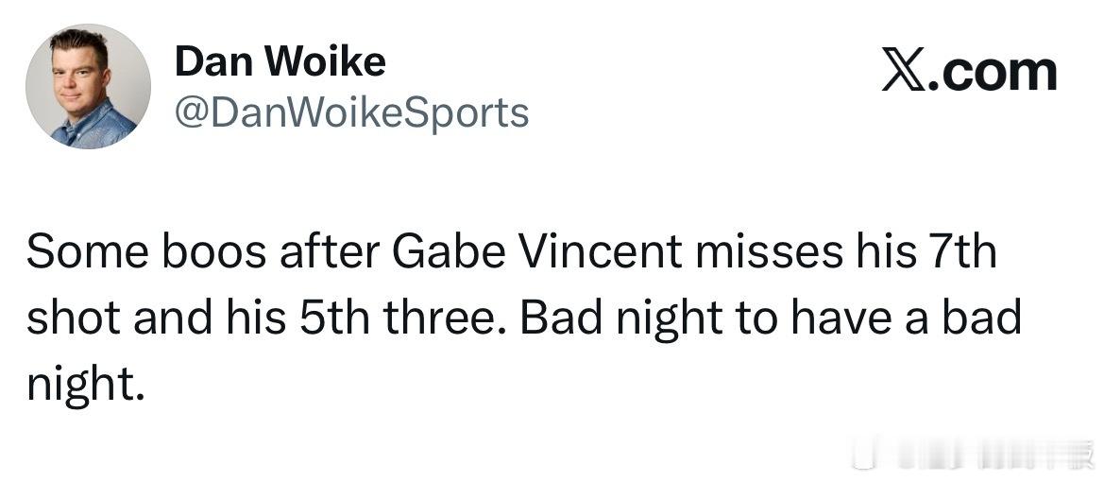
Task: Click the ".com" text beside the X logo
Action: click(992, 72)
